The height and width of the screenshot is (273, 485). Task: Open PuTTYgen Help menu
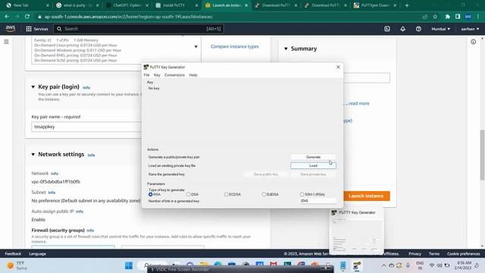193,75
